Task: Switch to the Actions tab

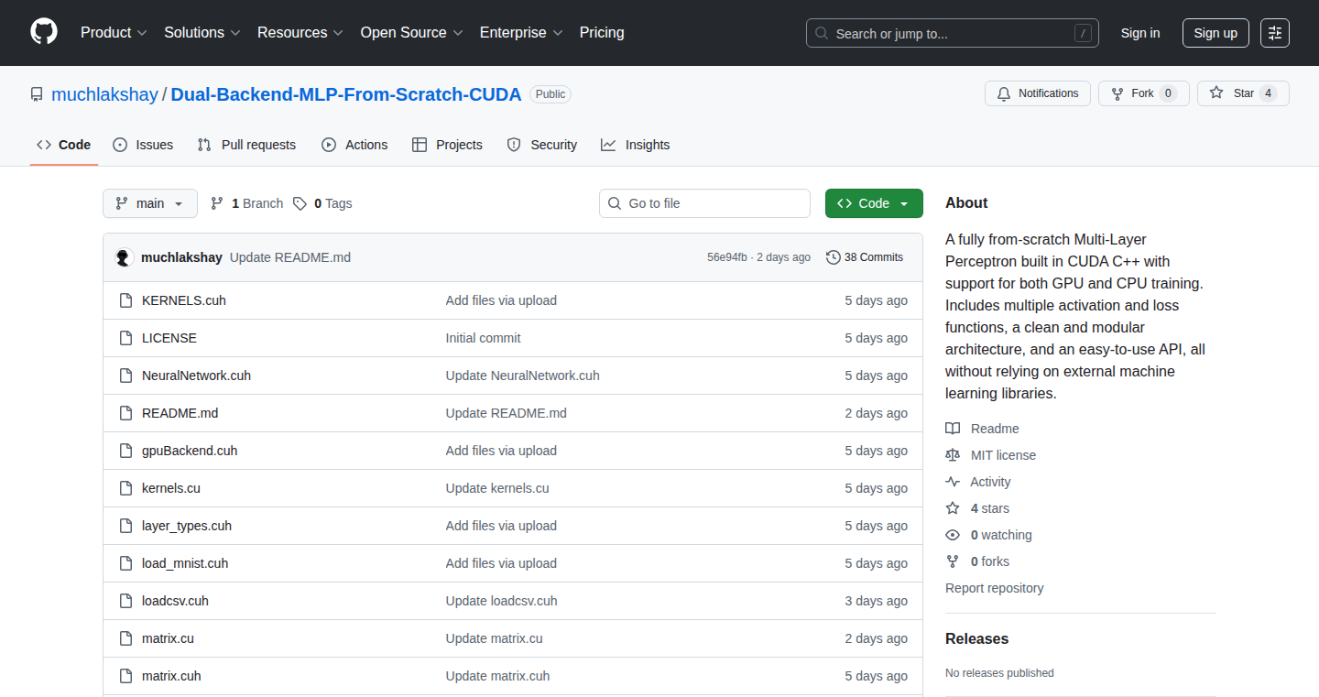Action: (x=354, y=145)
